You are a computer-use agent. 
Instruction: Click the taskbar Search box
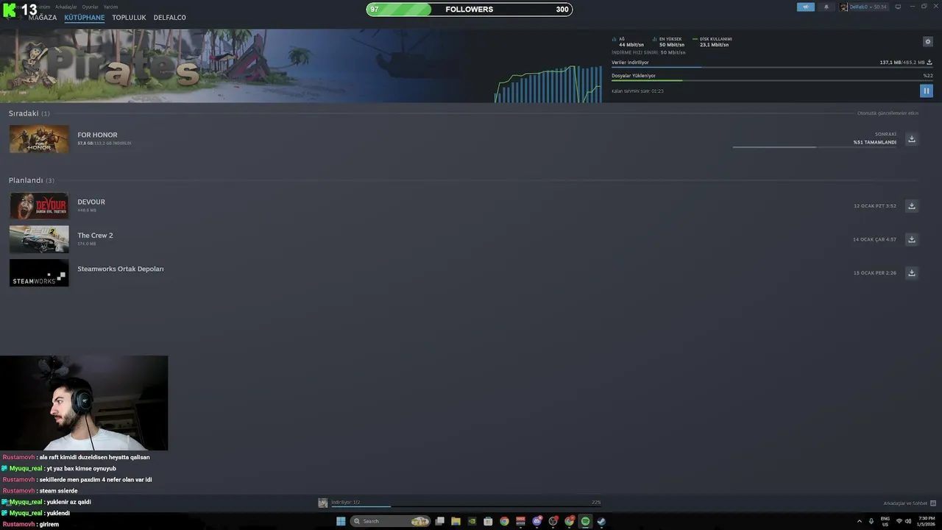point(390,521)
